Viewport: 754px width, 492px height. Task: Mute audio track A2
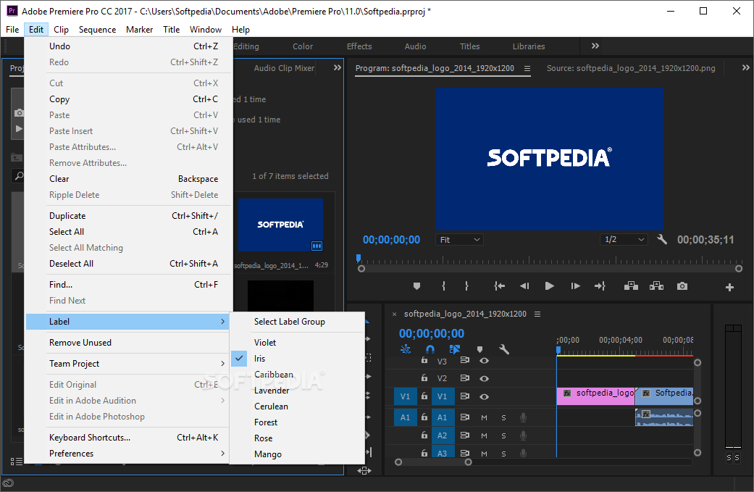(485, 435)
